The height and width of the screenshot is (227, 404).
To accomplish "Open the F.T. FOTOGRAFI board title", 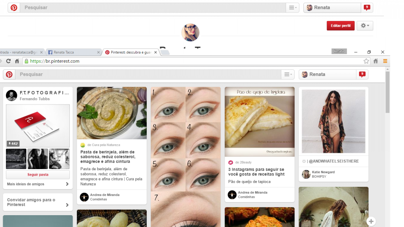I will (x=44, y=93).
